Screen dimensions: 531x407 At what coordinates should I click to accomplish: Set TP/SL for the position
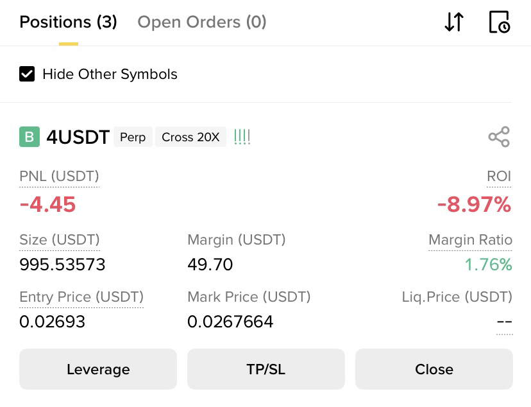(x=266, y=369)
